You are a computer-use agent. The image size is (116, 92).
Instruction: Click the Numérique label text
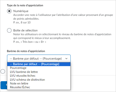point(21,11)
